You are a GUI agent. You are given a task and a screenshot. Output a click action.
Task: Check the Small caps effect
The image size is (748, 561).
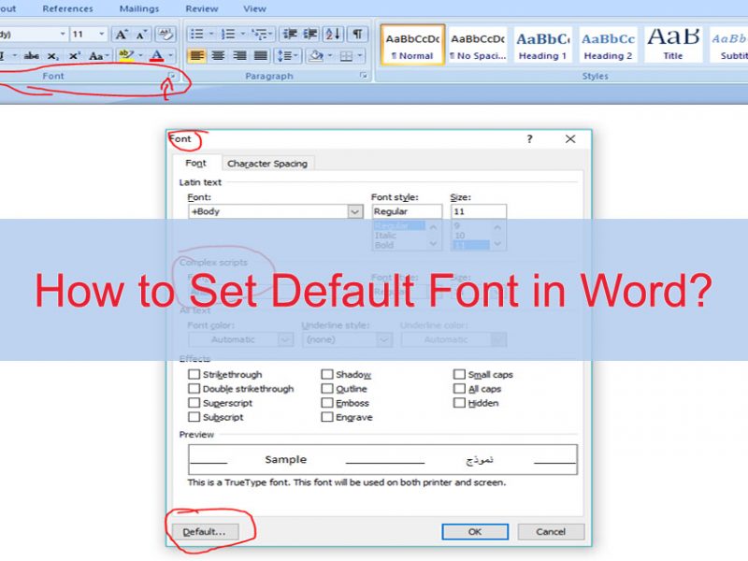[x=458, y=374]
